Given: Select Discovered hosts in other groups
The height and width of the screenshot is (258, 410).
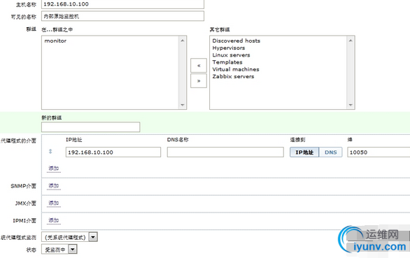Looking at the screenshot, I should click(236, 41).
